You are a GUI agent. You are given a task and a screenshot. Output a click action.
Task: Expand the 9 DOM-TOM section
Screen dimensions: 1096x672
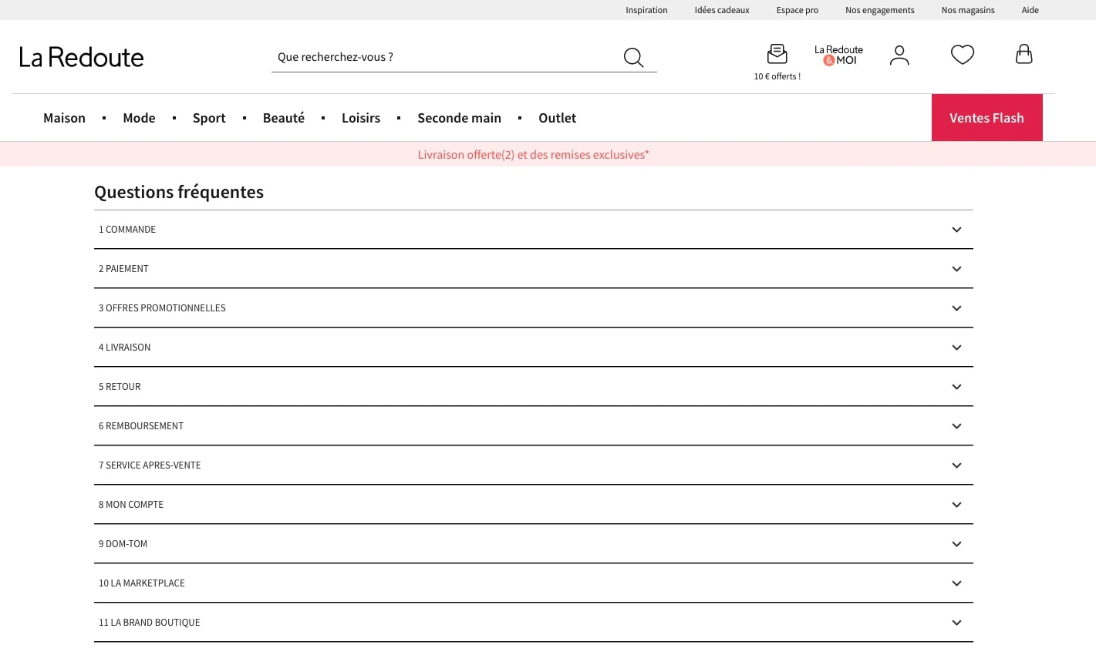coord(533,544)
